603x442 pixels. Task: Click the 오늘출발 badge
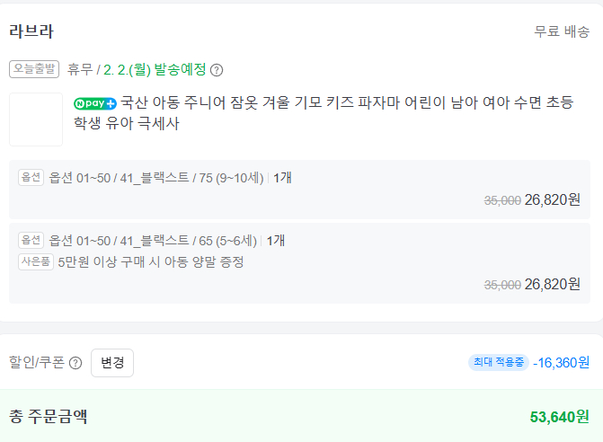tap(34, 69)
